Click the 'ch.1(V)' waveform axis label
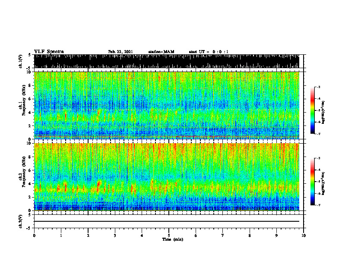The height and width of the screenshot is (264, 342). (21, 61)
